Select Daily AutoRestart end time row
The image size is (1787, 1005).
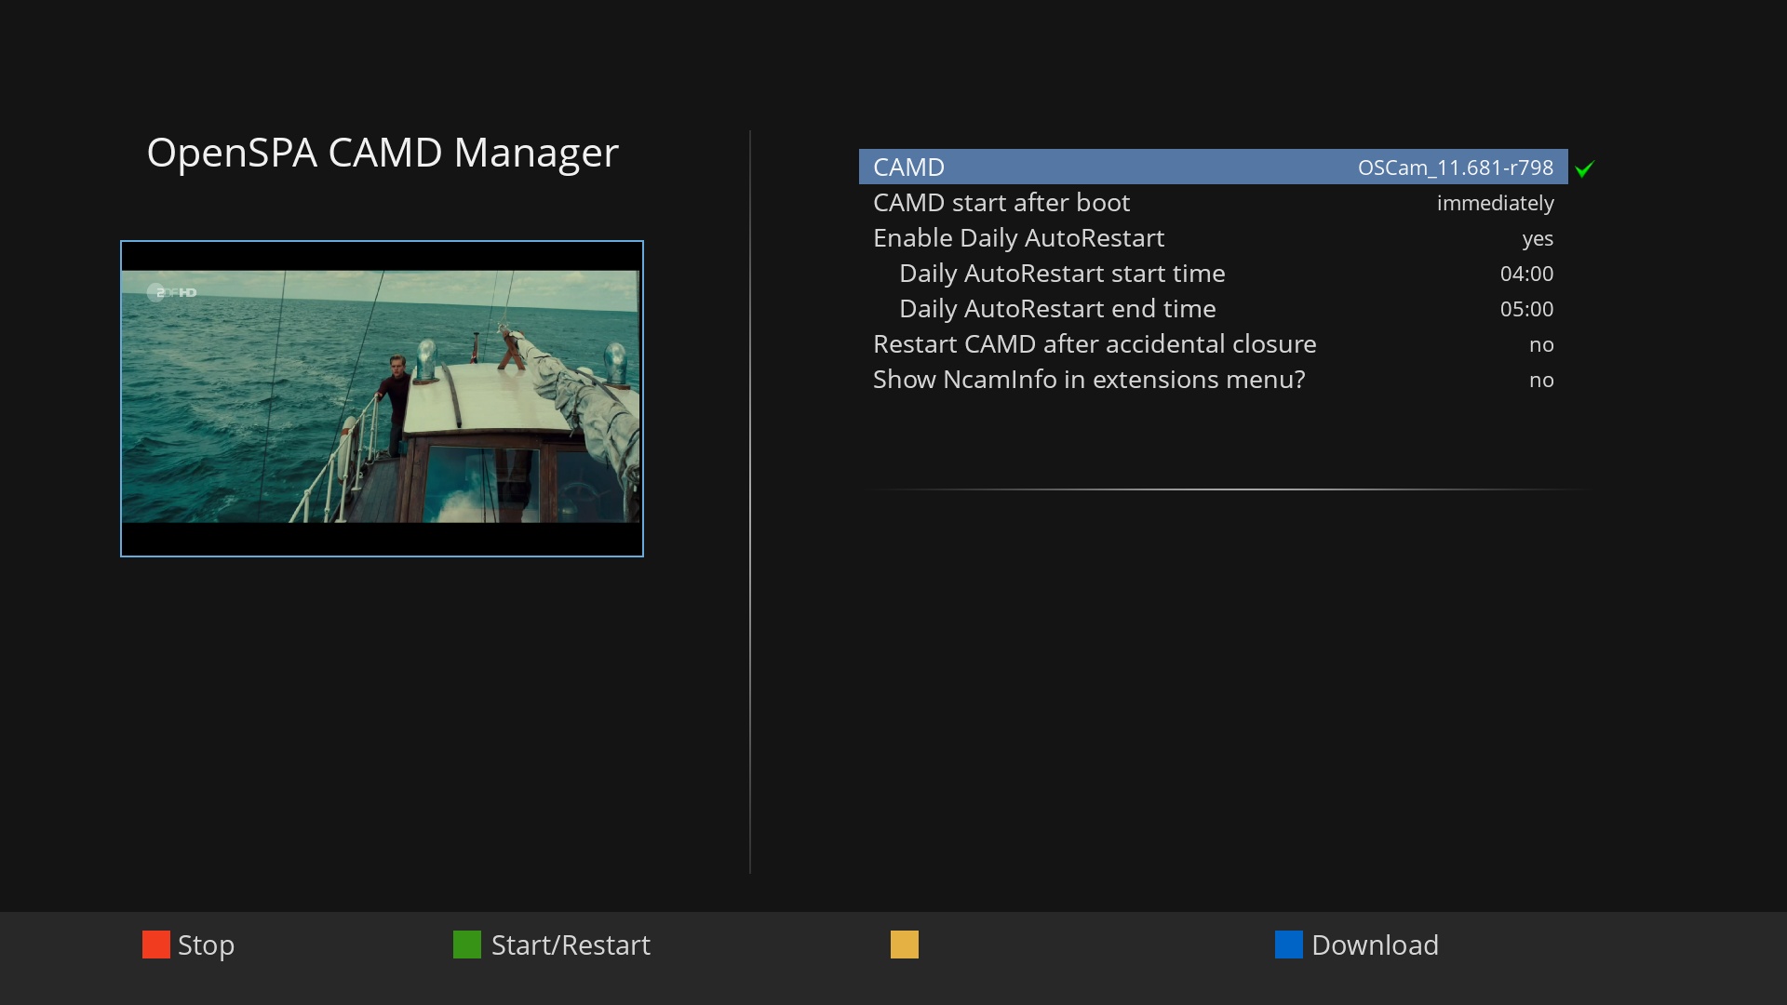1214,308
